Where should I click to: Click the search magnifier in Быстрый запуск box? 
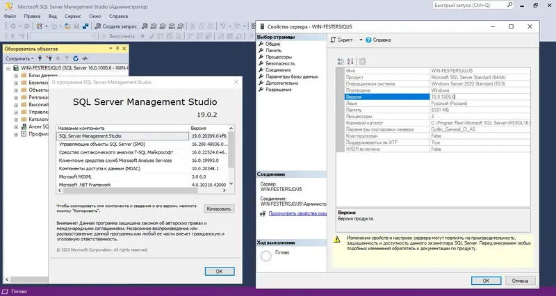[509, 5]
